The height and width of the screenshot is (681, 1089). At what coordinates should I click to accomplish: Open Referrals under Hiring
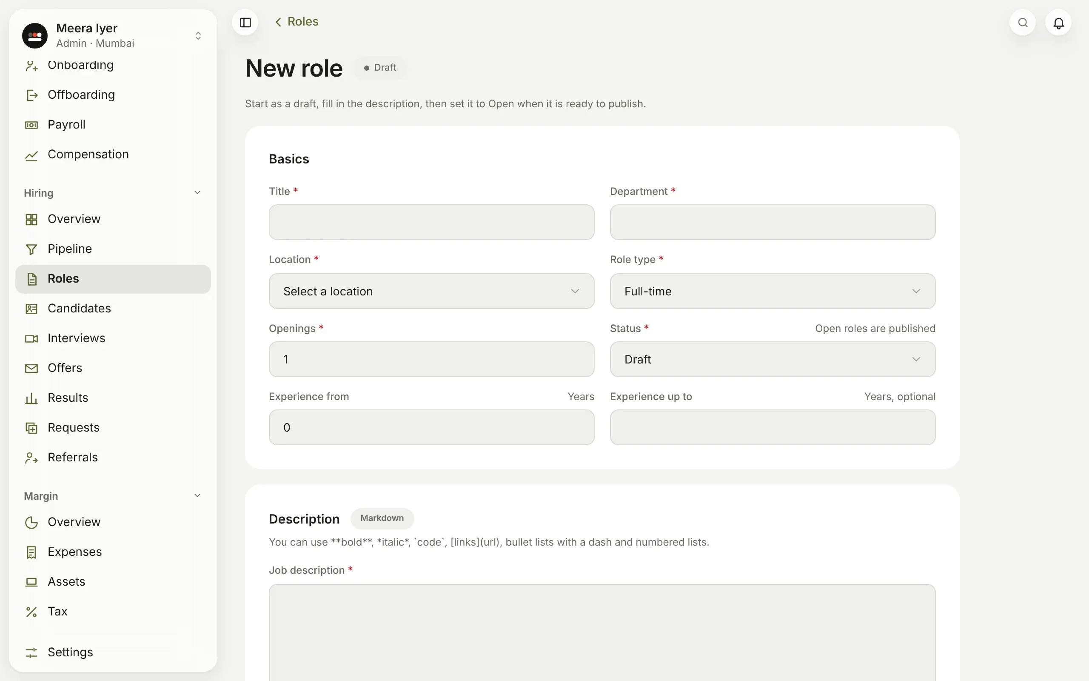pos(113,458)
